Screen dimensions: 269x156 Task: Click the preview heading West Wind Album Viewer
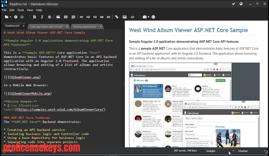click(x=188, y=30)
